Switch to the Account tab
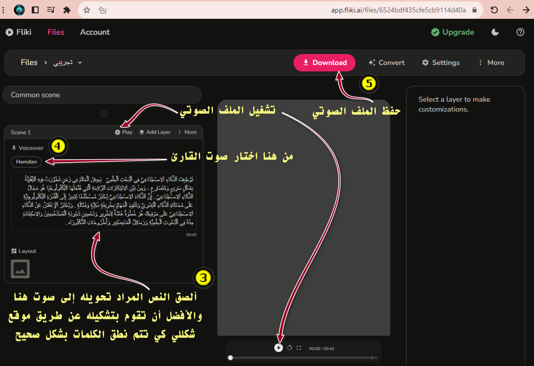Image resolution: width=534 pixels, height=366 pixels. [x=95, y=32]
